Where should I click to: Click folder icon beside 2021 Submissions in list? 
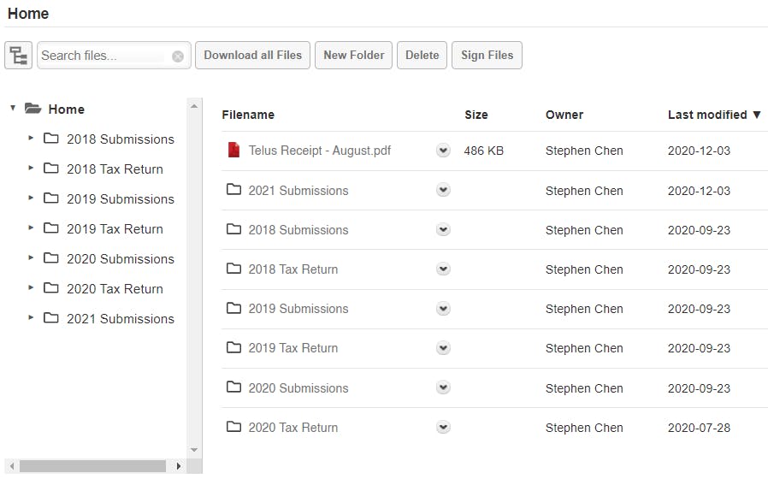(x=233, y=190)
